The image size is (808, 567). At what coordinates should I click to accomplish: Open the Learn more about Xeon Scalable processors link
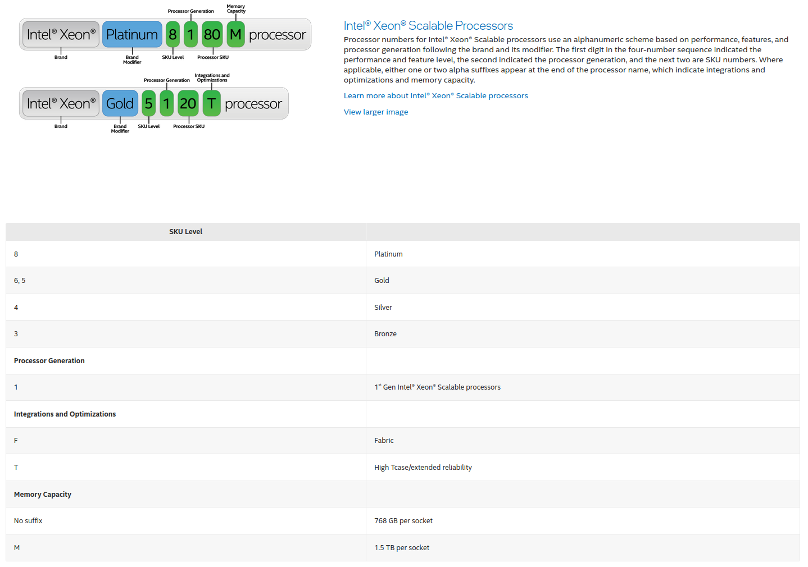point(435,96)
